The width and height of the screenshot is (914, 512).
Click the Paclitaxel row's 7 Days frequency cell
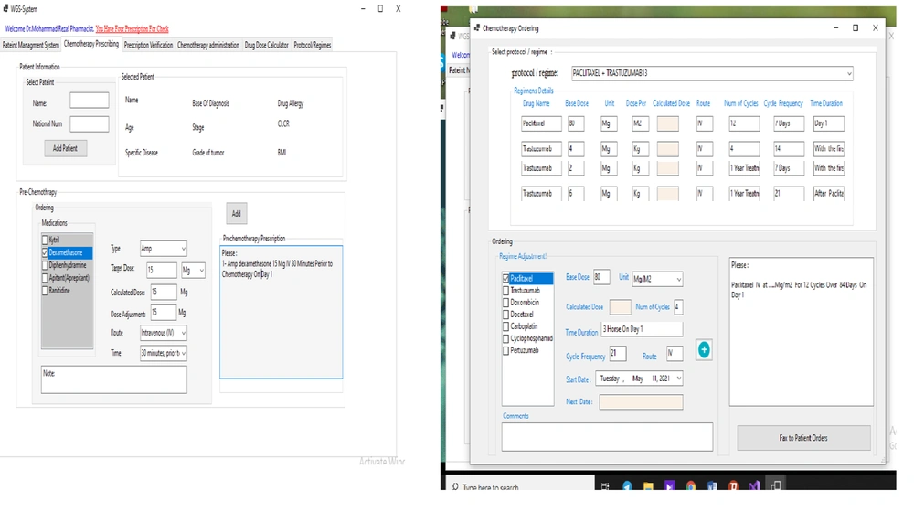pos(789,123)
